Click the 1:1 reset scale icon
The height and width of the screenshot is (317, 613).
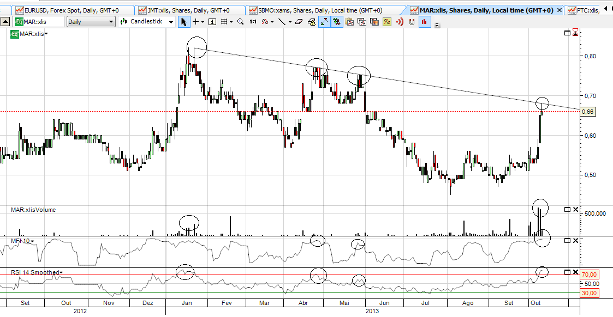[x=253, y=21]
